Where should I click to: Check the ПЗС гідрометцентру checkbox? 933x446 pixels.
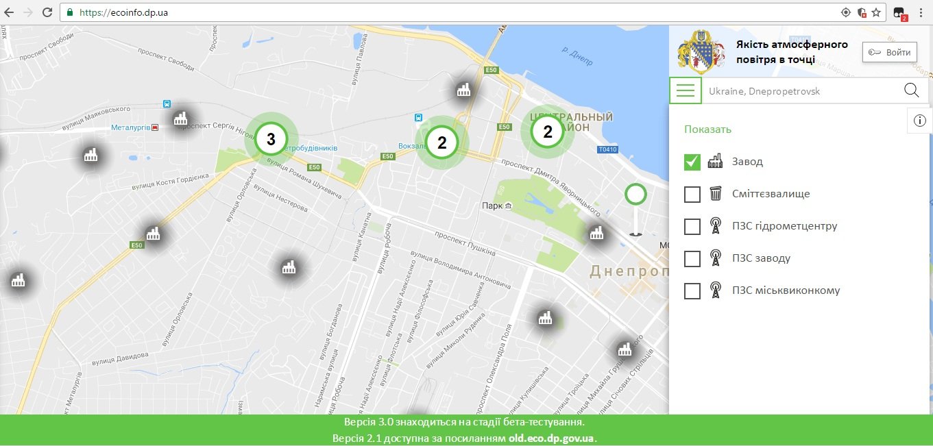point(692,227)
